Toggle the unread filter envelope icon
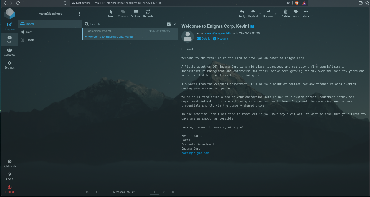This screenshot has width=370, height=197. [x=169, y=24]
